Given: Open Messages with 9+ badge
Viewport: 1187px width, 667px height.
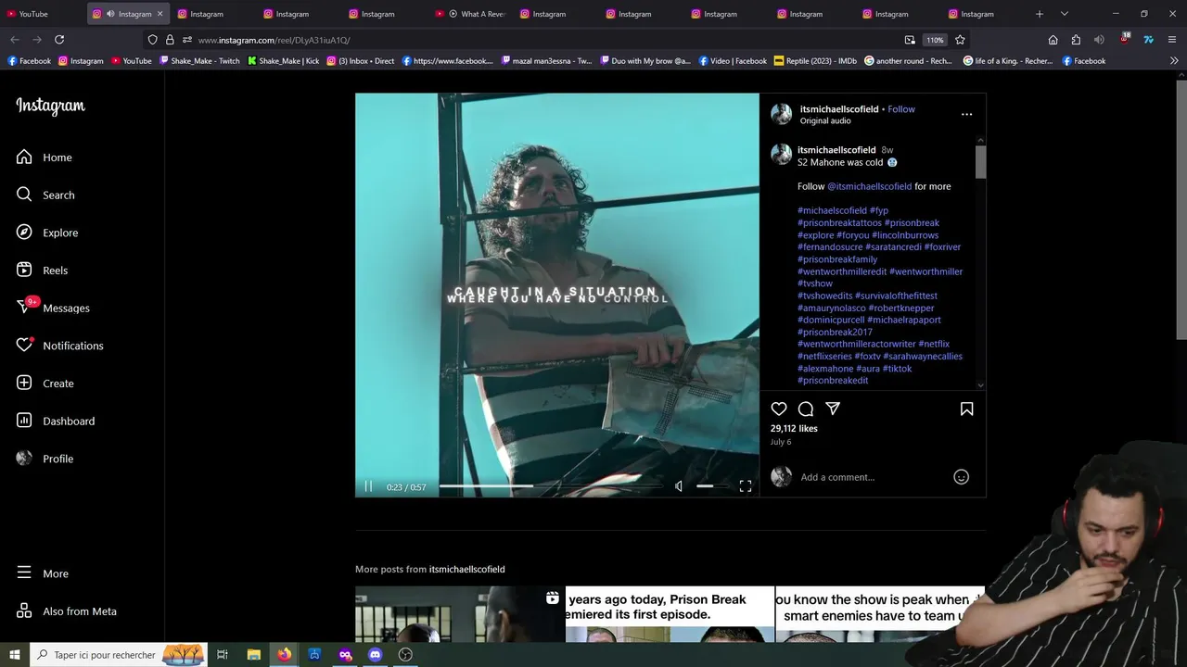Looking at the screenshot, I should [x=53, y=308].
